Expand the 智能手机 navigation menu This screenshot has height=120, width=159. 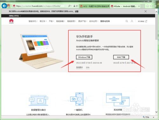click(x=33, y=21)
